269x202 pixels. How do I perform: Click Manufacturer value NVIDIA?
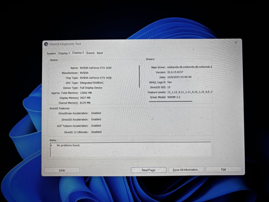(x=84, y=73)
